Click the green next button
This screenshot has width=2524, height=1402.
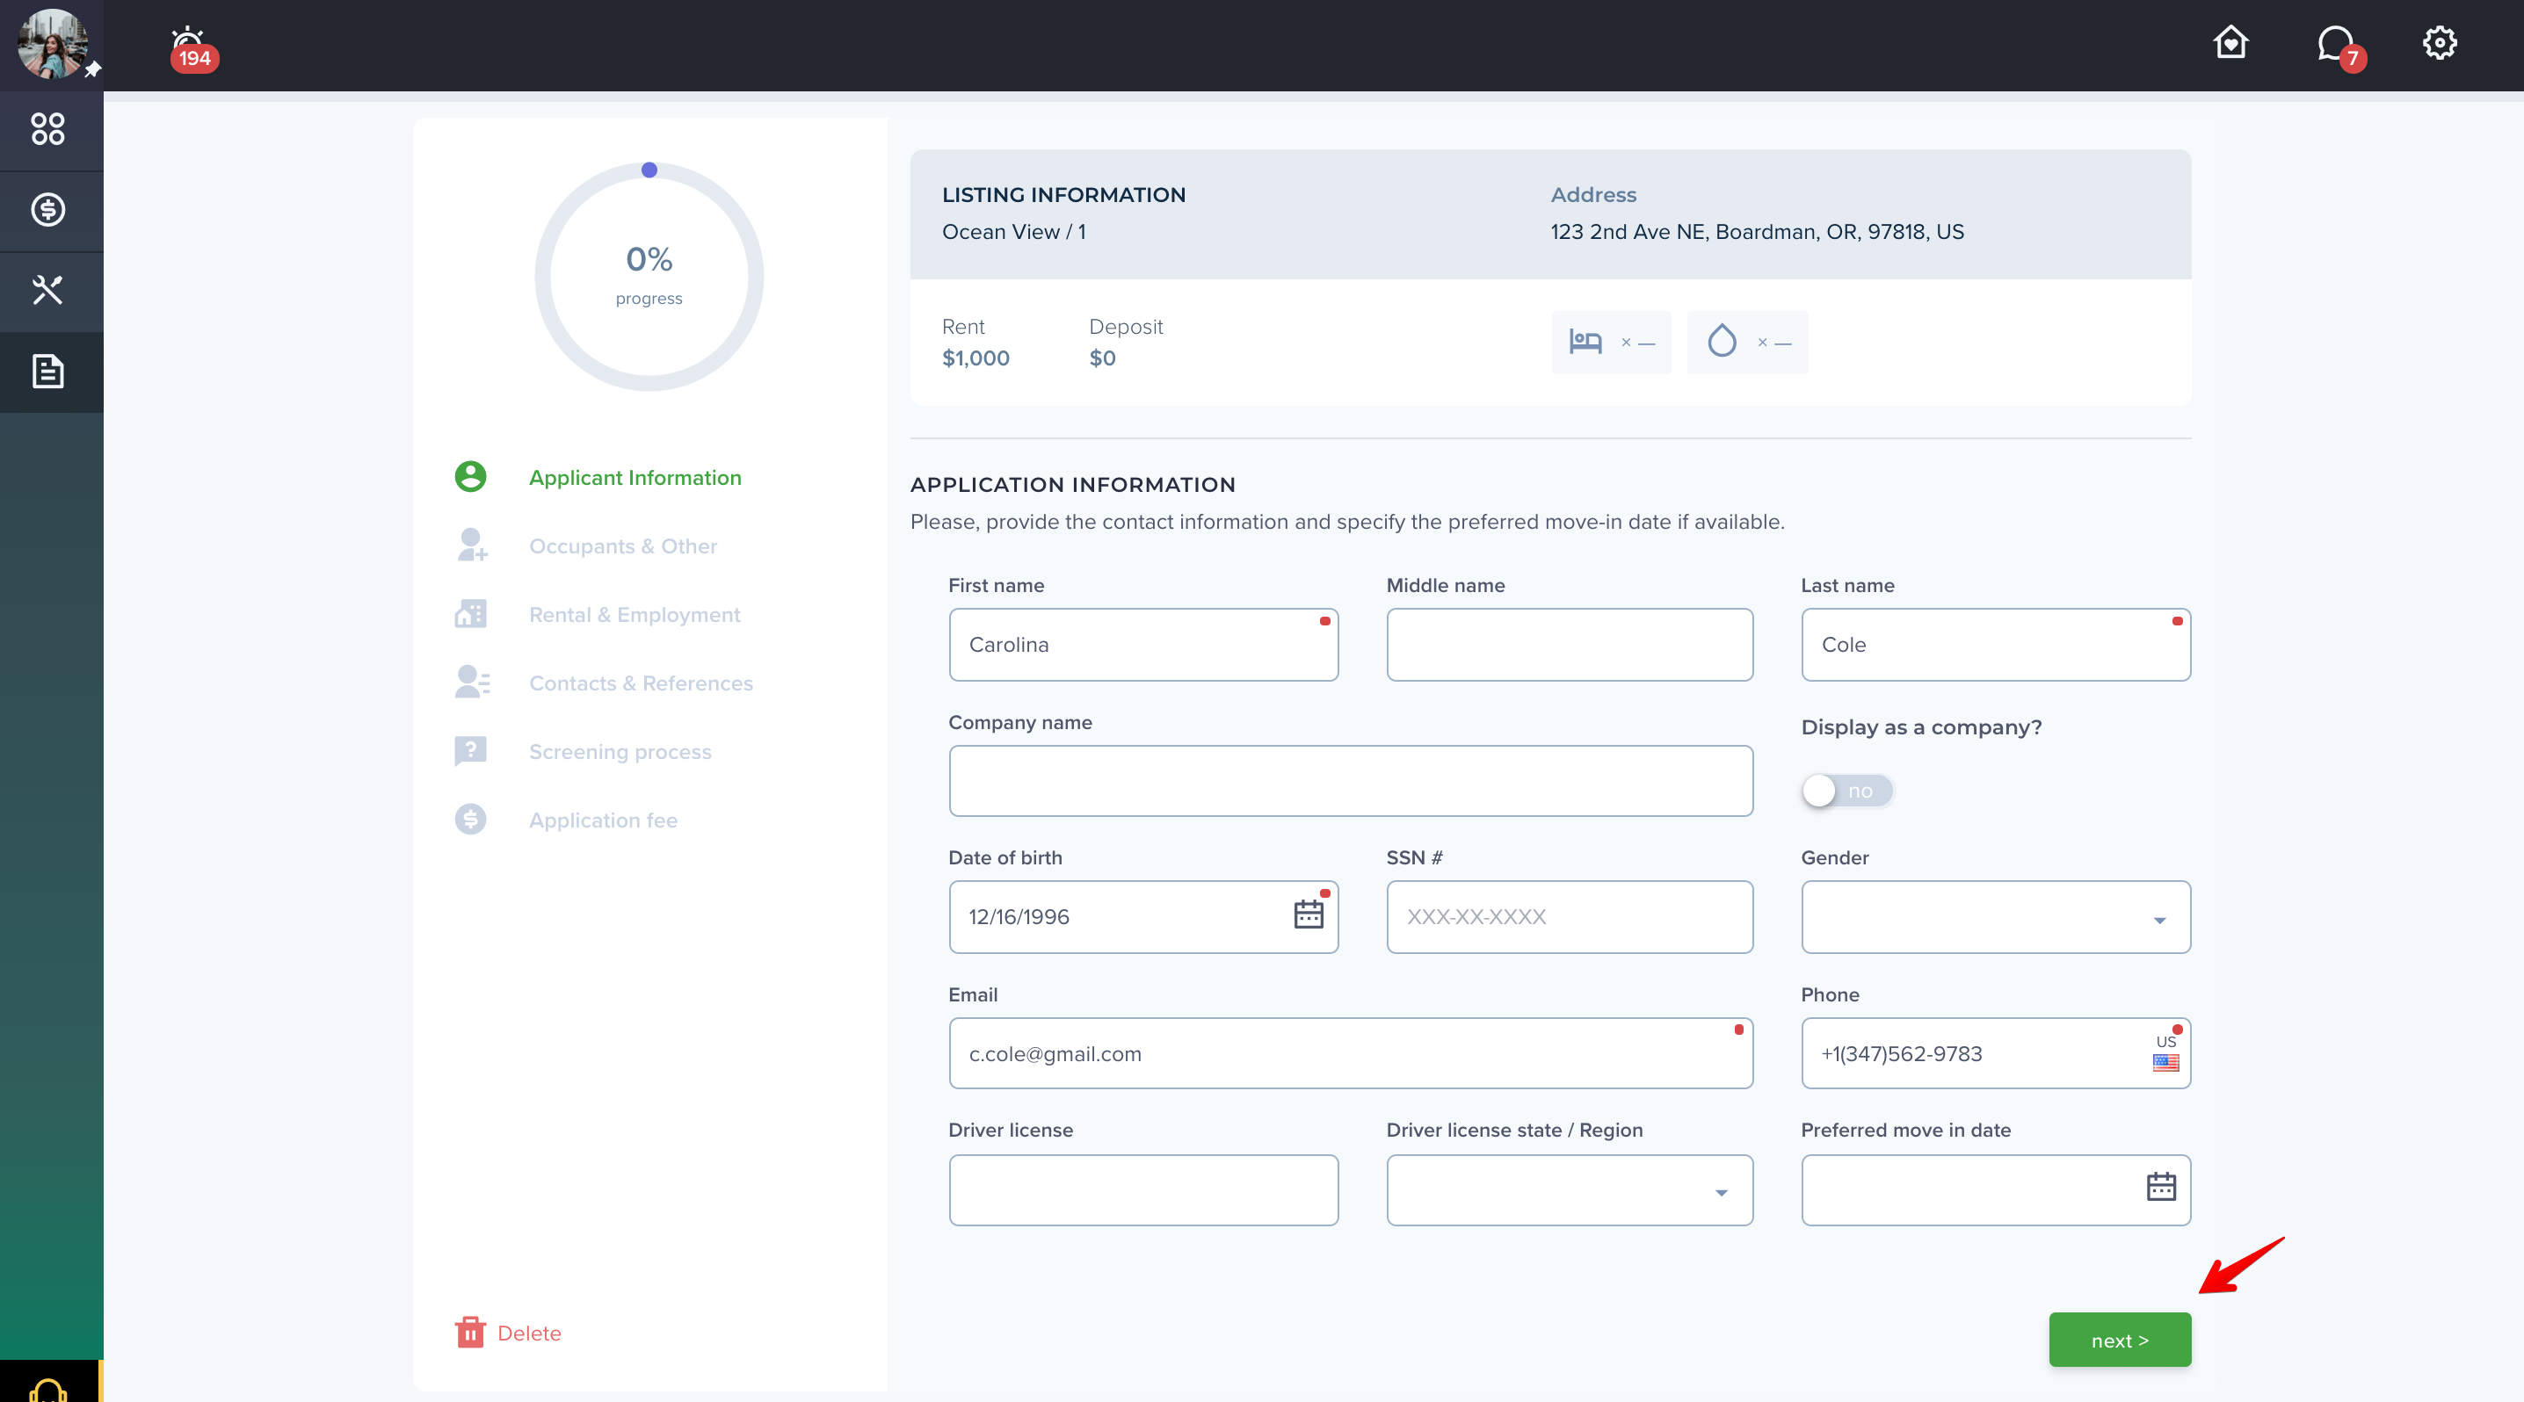[2120, 1340]
